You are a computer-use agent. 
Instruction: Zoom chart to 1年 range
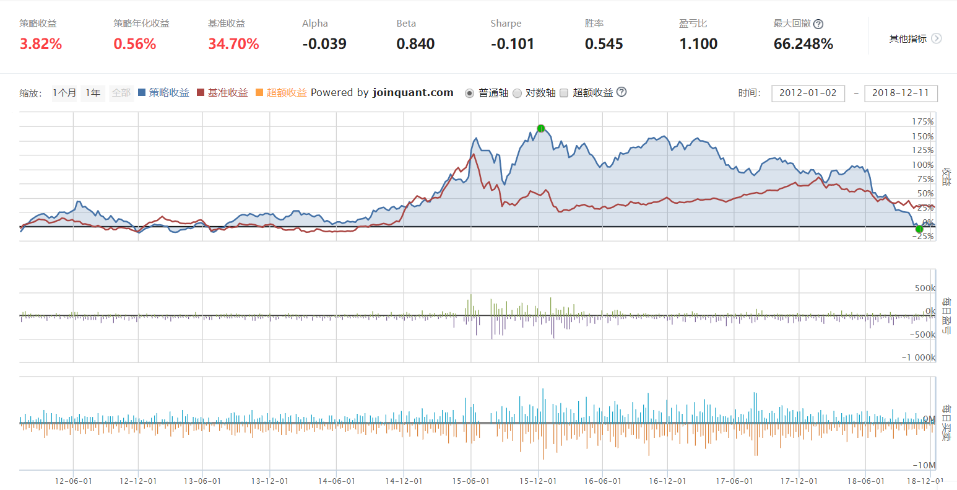[93, 93]
